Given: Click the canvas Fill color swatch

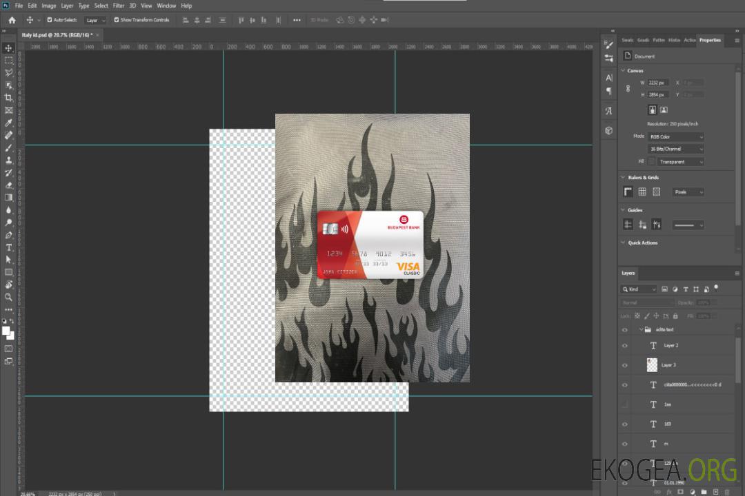Looking at the screenshot, I should click(652, 161).
